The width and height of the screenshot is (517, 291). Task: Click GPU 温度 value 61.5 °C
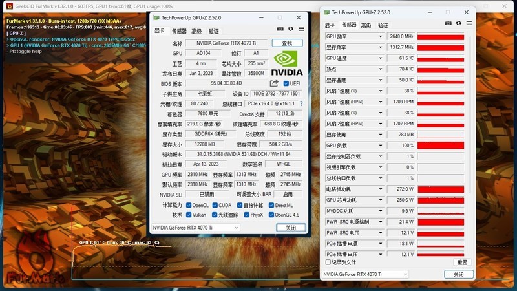pyautogui.click(x=401, y=58)
